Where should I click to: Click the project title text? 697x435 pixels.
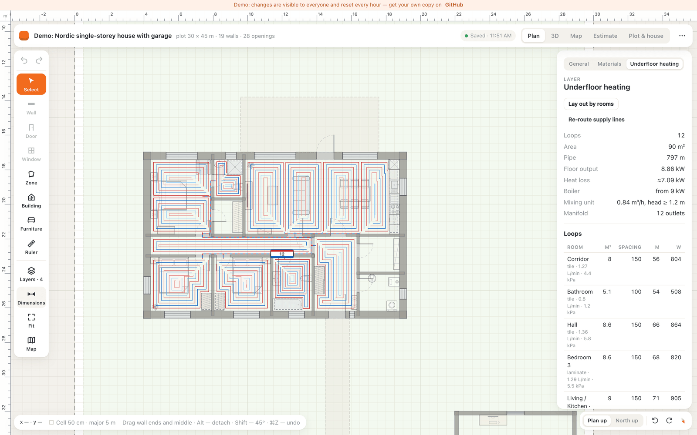click(103, 36)
